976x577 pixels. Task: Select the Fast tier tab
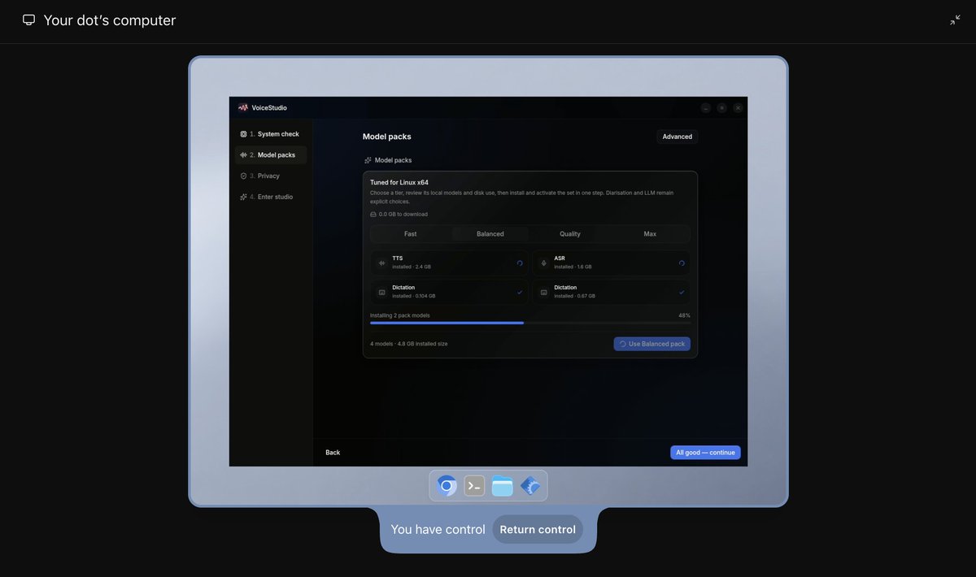pos(411,234)
